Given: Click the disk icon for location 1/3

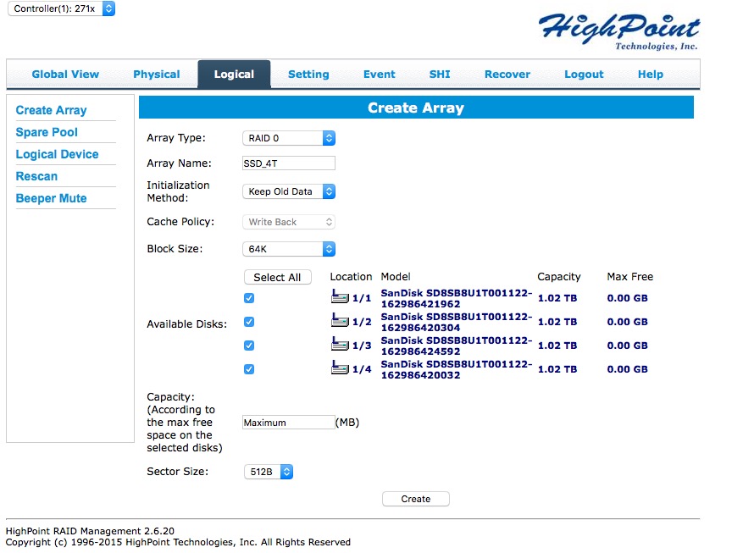Looking at the screenshot, I should pyautogui.click(x=340, y=345).
